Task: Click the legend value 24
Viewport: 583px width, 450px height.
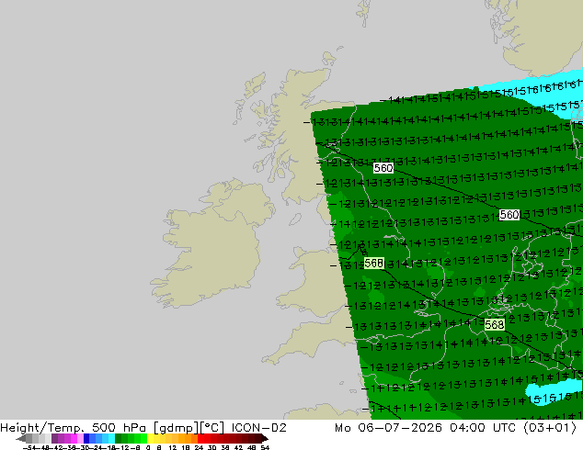Action: [199, 447]
